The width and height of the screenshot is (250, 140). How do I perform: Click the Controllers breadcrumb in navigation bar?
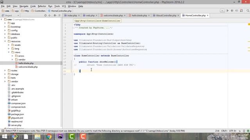tap(38, 11)
